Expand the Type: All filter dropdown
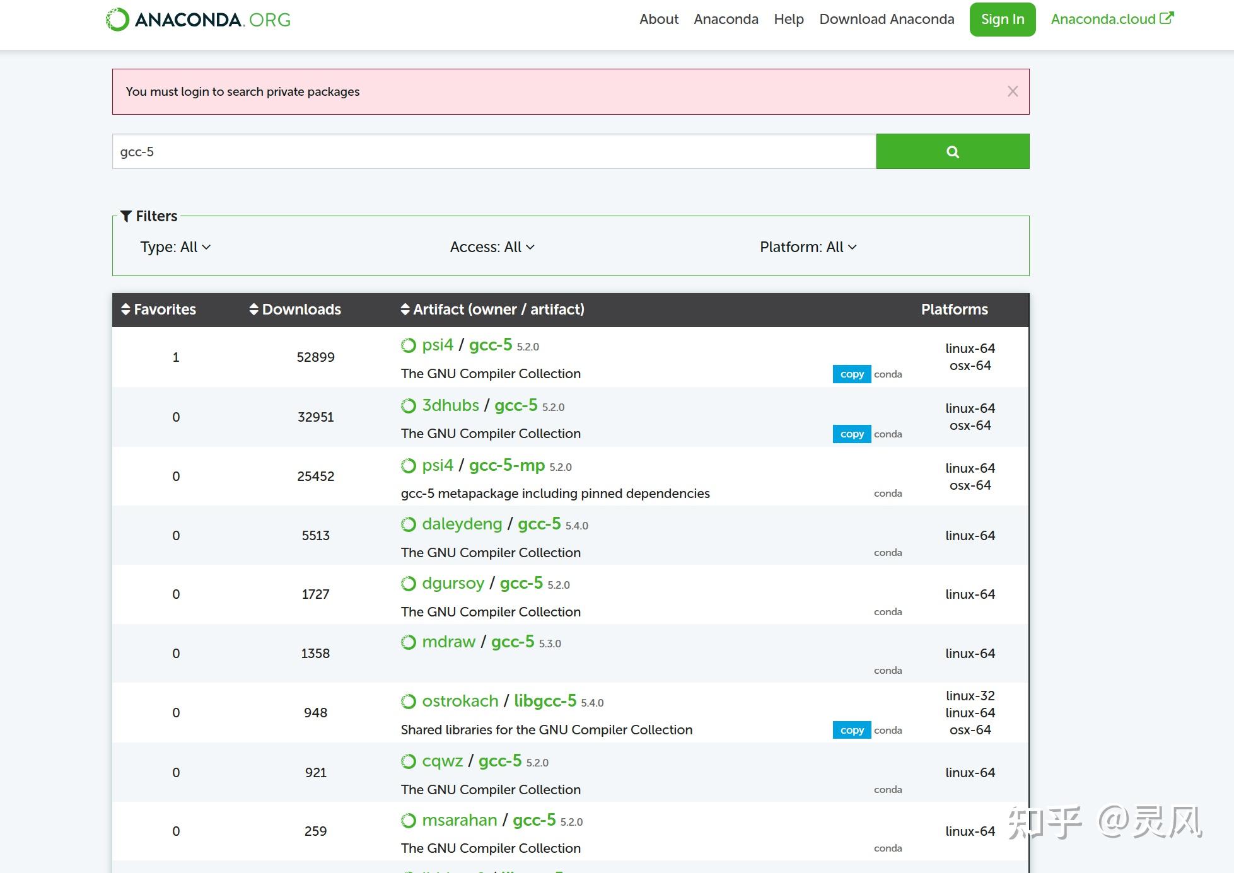 pyautogui.click(x=175, y=247)
